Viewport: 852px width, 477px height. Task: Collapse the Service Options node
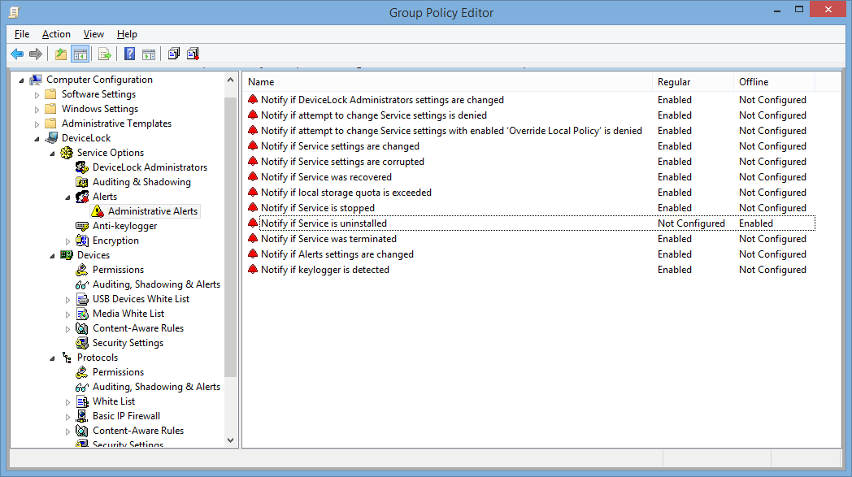[53, 154]
